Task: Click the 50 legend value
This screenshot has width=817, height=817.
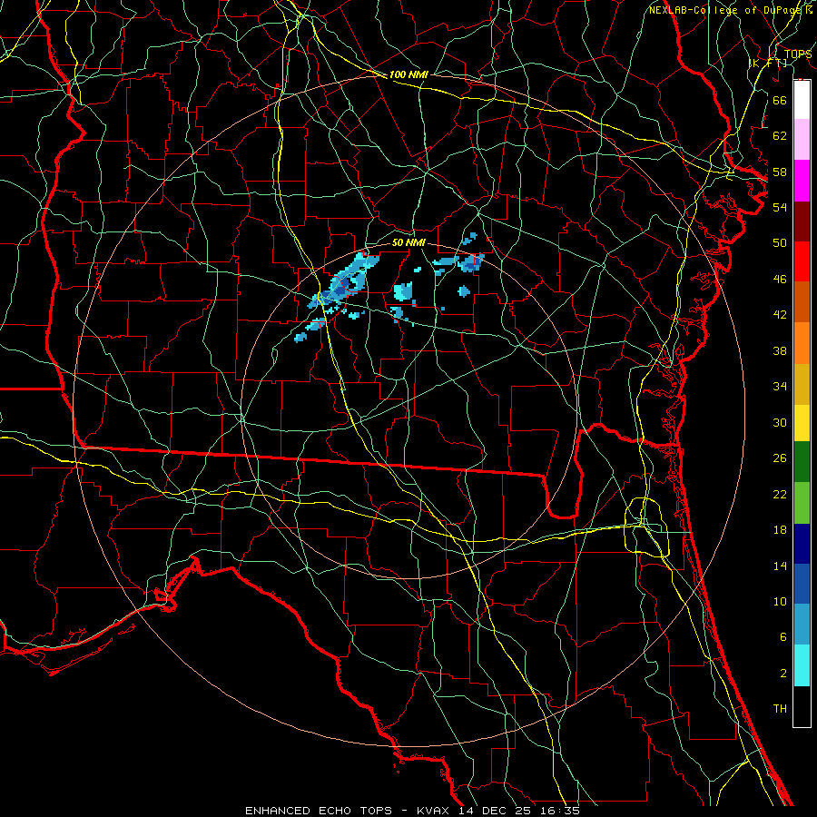Action: click(x=780, y=243)
